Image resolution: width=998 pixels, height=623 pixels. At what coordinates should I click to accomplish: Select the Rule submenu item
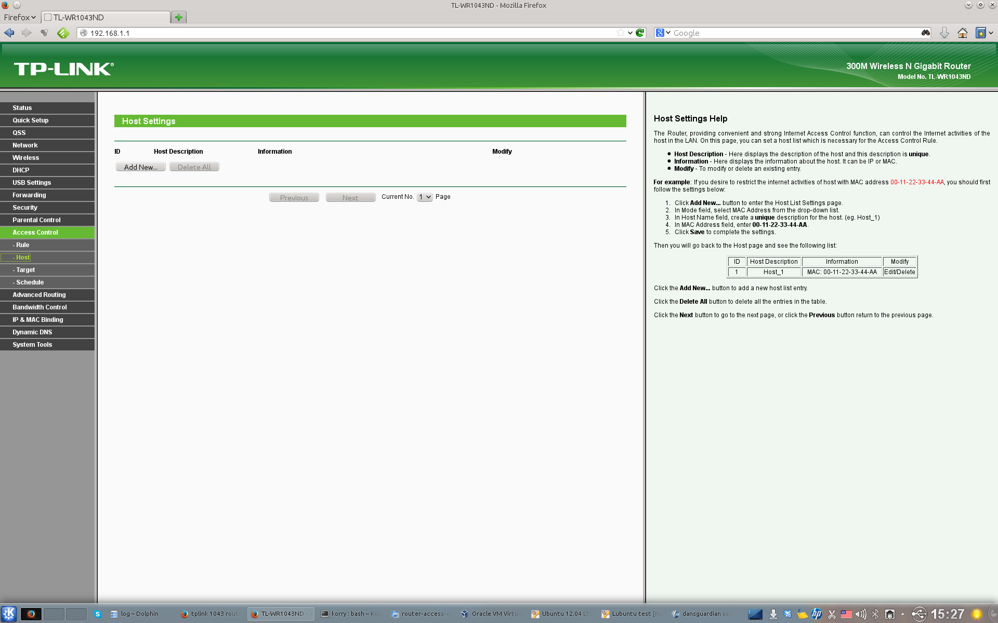click(22, 245)
